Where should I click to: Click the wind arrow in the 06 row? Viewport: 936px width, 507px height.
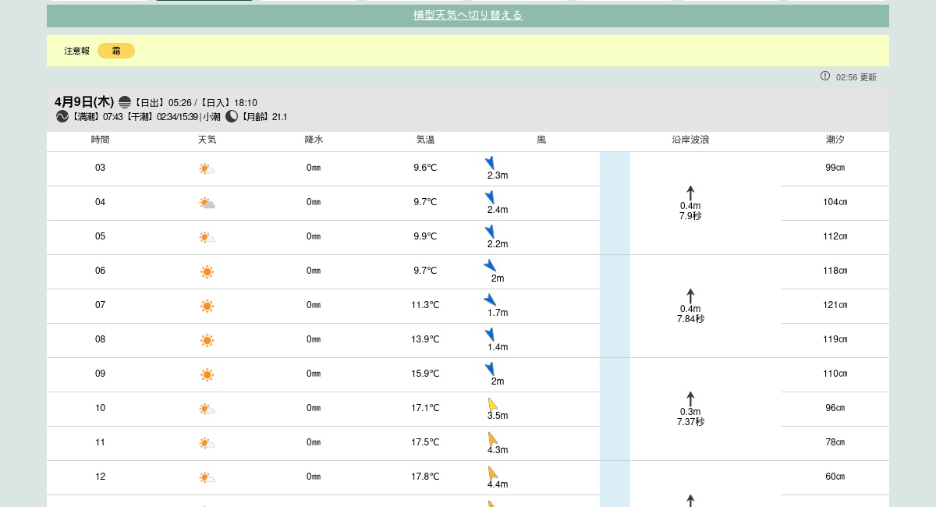click(490, 265)
